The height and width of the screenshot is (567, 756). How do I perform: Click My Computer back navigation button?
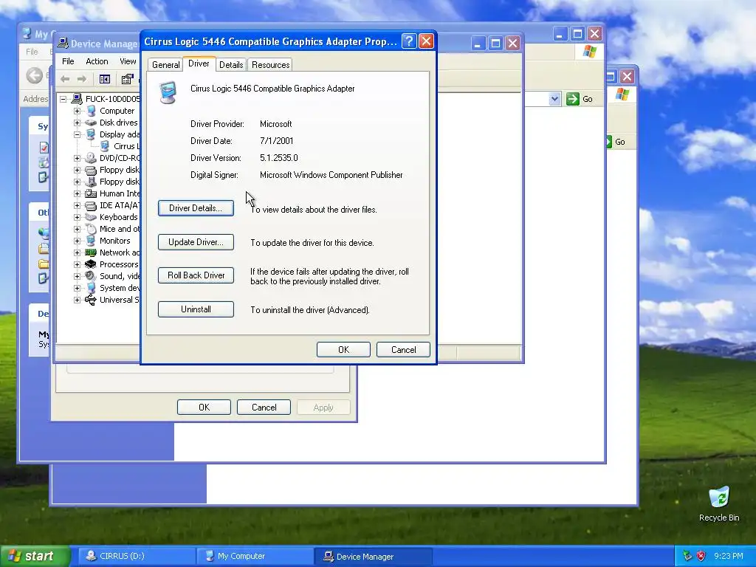tap(34, 76)
